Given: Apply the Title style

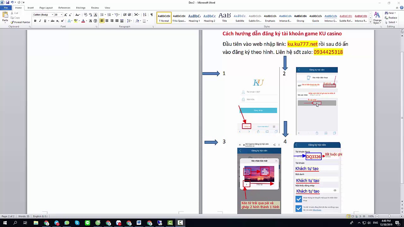Looking at the screenshot, I should point(225,18).
